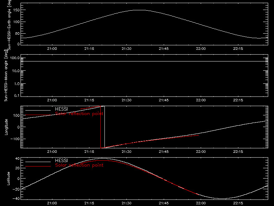Click the Longitude axis title

coord(6,127)
